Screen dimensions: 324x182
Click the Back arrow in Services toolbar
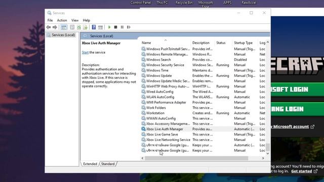click(49, 27)
